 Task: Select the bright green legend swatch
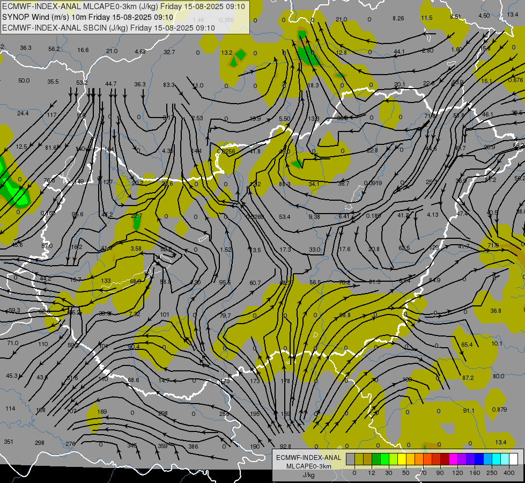coord(384,459)
